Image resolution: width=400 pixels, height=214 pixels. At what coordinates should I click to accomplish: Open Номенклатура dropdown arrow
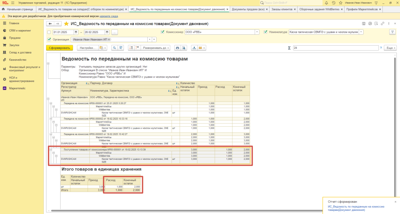[361, 32]
